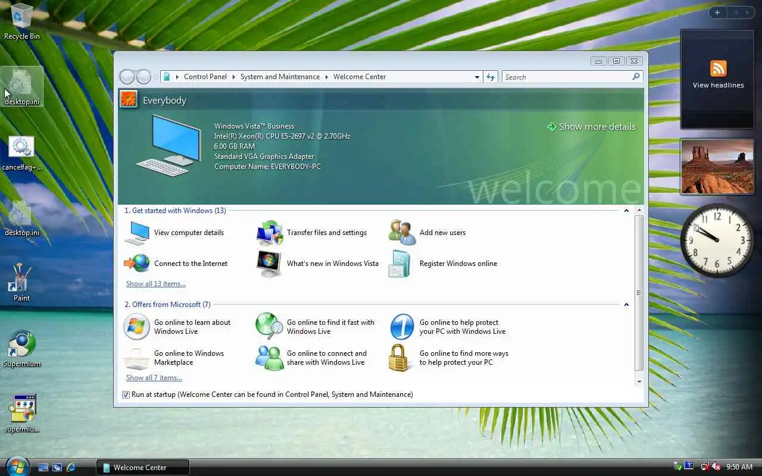Click Control Panel in the breadcrumb

point(205,77)
